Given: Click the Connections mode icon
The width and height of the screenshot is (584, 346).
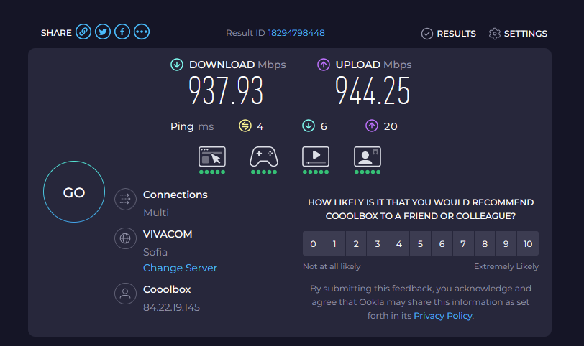Looking at the screenshot, I should pyautogui.click(x=125, y=199).
